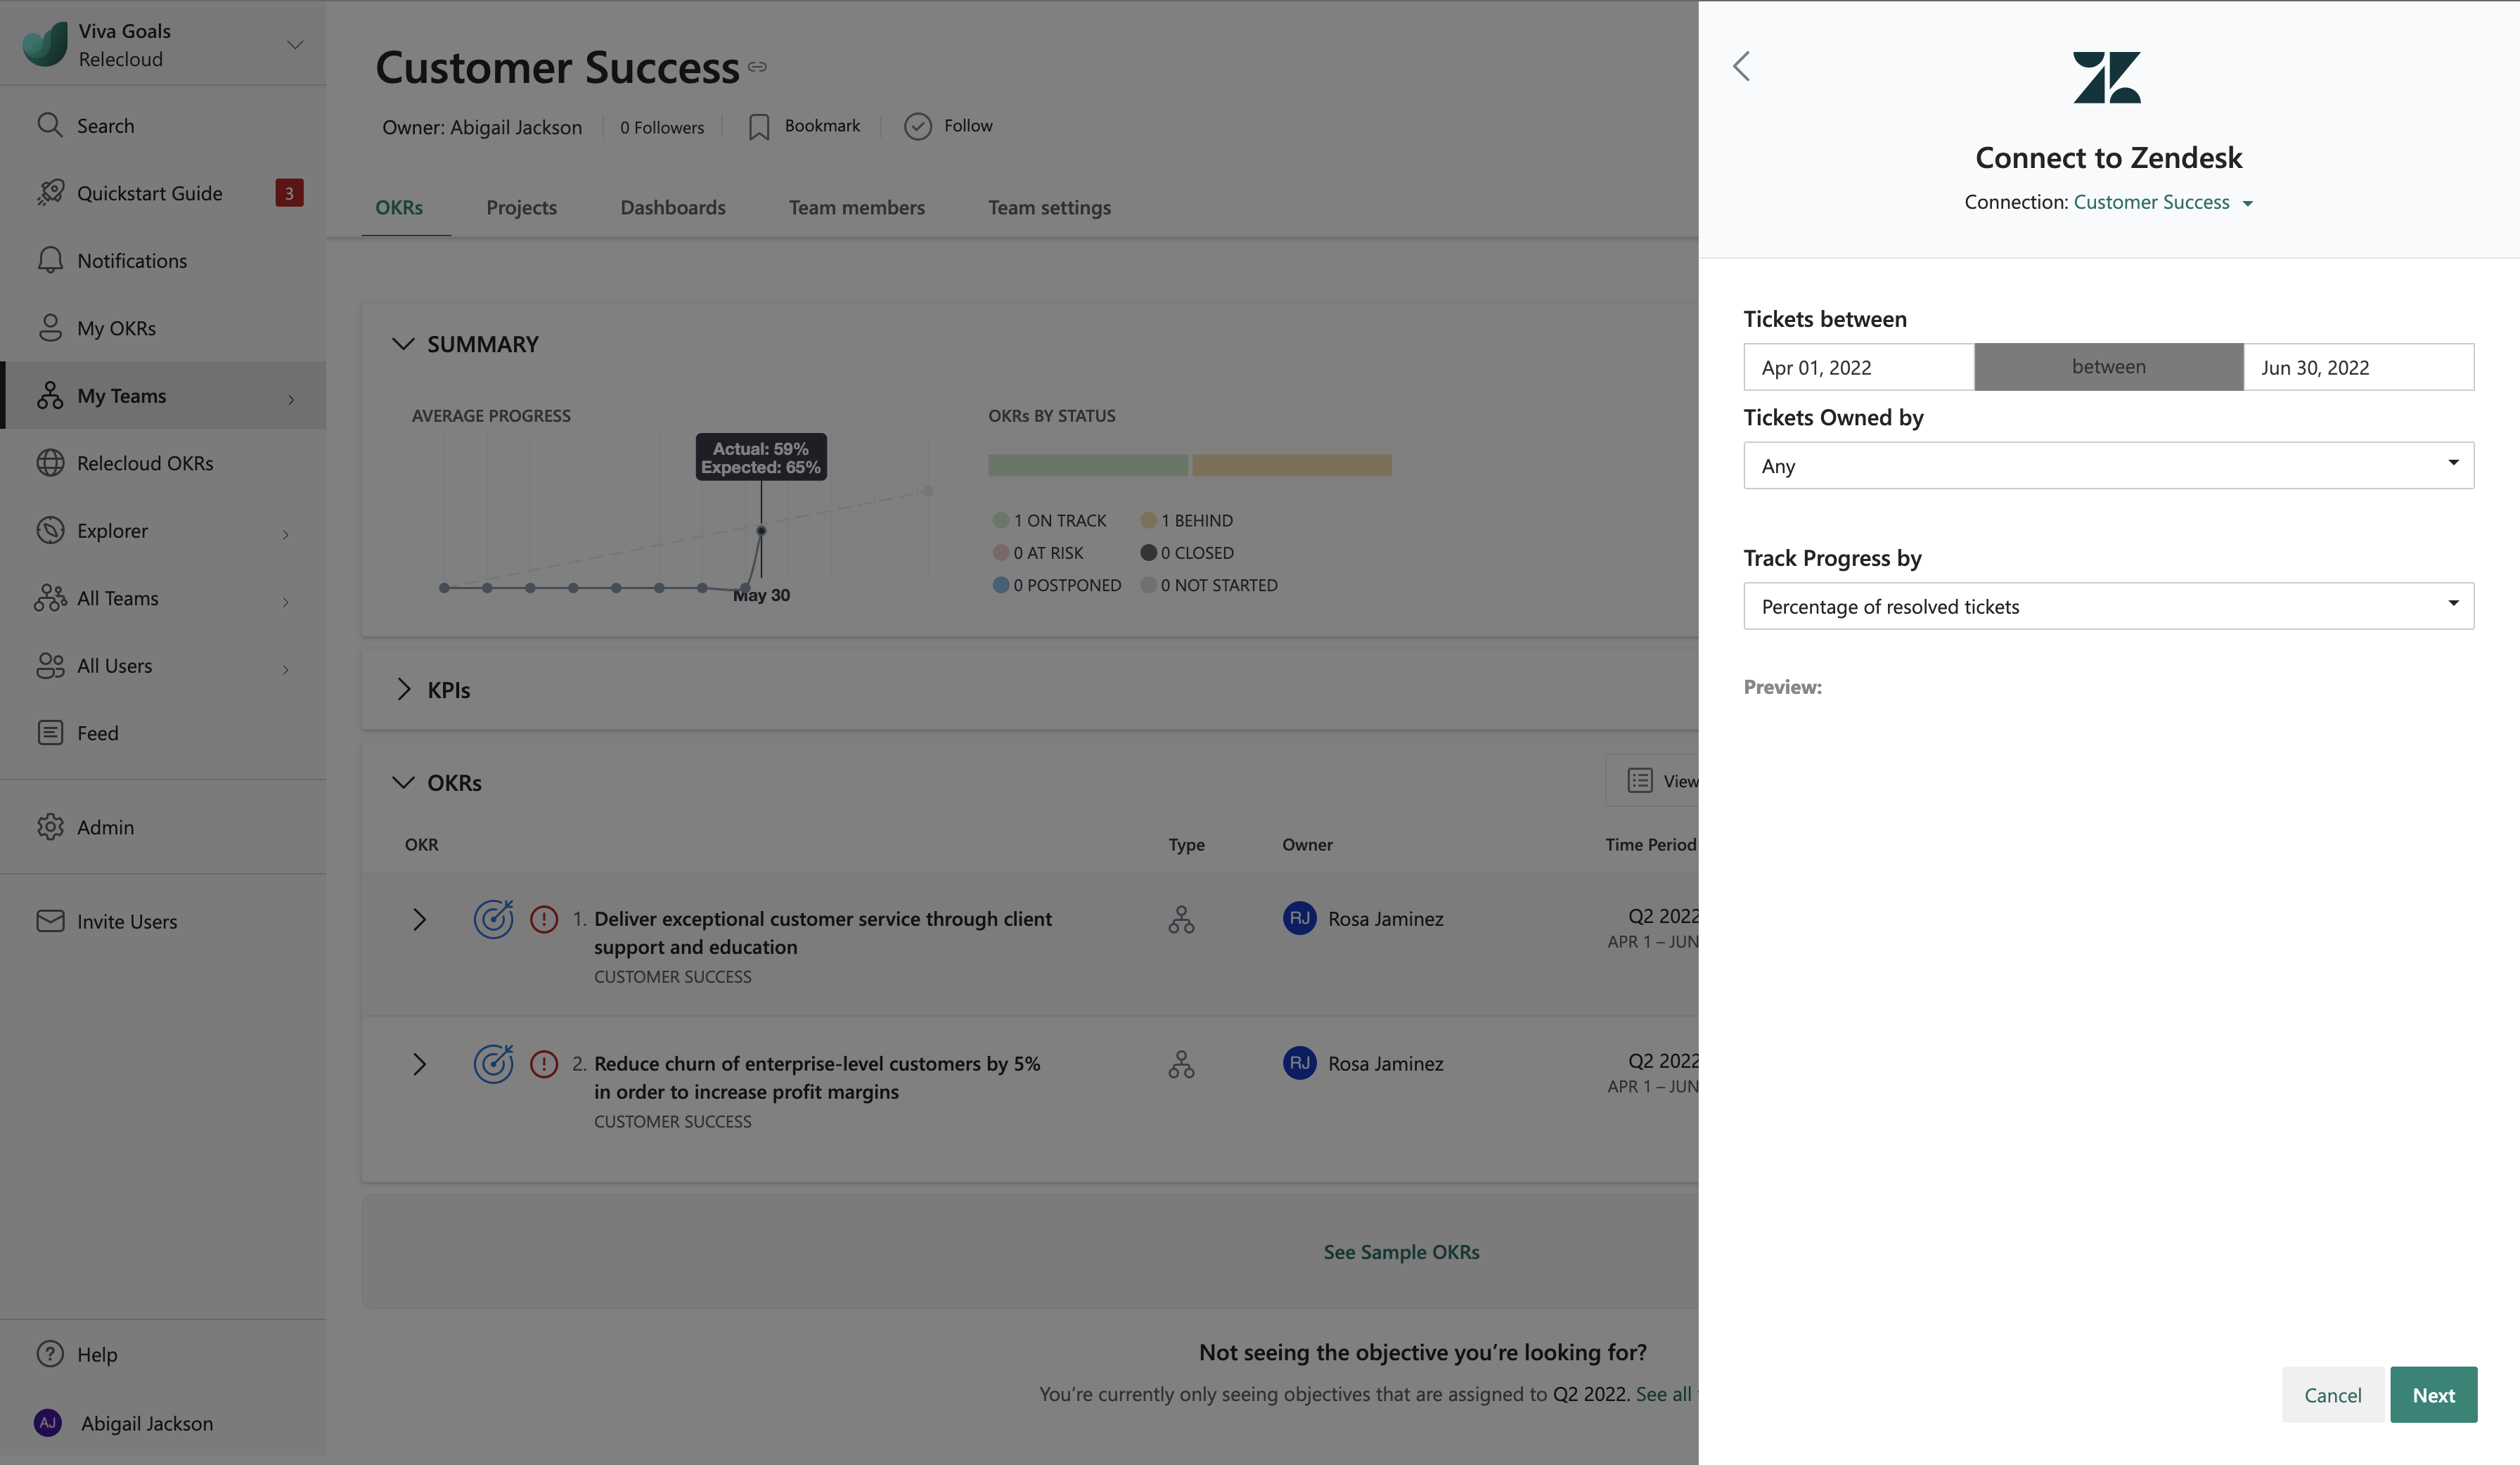The image size is (2520, 1465).
Task: Click the All Teams group icon
Action: [50, 597]
